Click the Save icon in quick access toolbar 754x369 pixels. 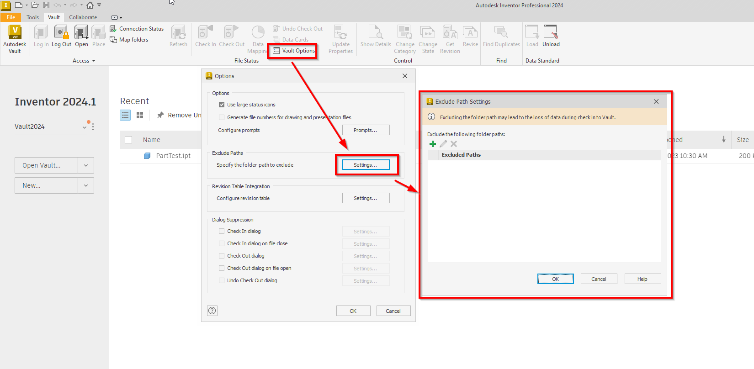point(46,5)
